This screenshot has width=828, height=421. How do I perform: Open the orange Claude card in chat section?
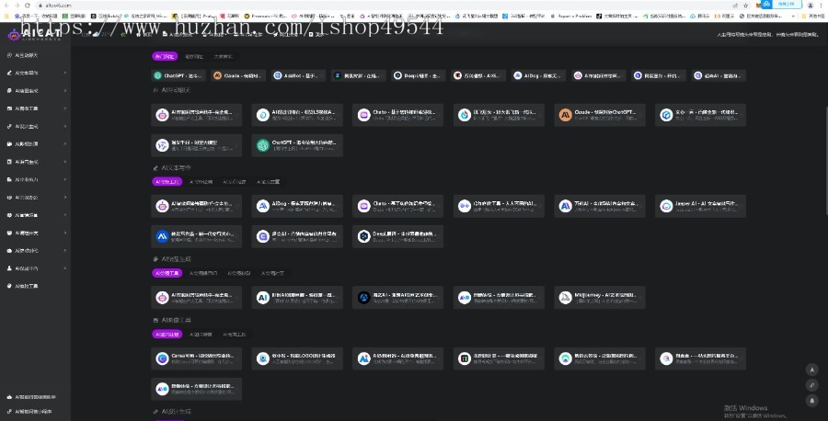tap(600, 115)
